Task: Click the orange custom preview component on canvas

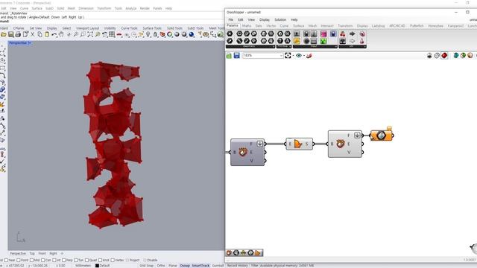Action: pyautogui.click(x=382, y=135)
